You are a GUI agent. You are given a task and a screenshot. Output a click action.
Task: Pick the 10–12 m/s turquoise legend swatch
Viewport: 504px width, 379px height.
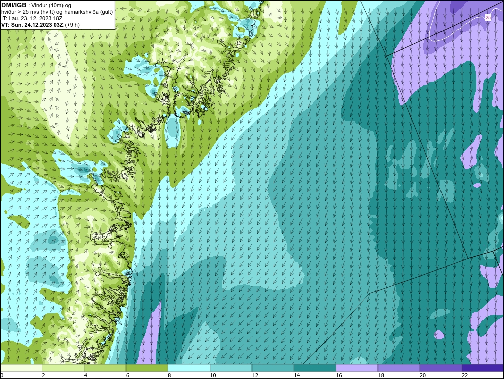pyautogui.click(x=231, y=368)
